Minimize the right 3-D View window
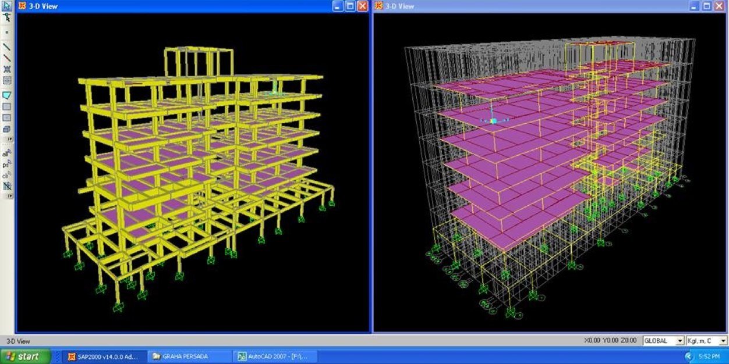729x364 pixels. click(694, 6)
